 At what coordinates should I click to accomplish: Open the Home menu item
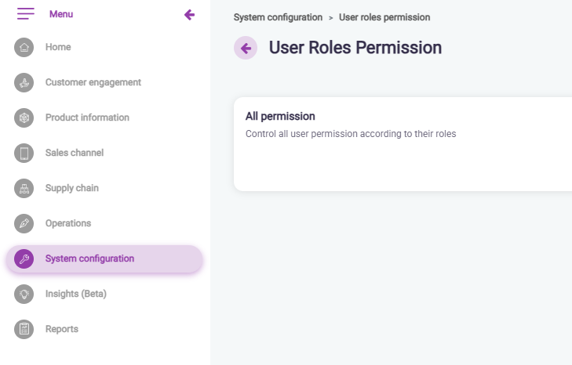(58, 47)
